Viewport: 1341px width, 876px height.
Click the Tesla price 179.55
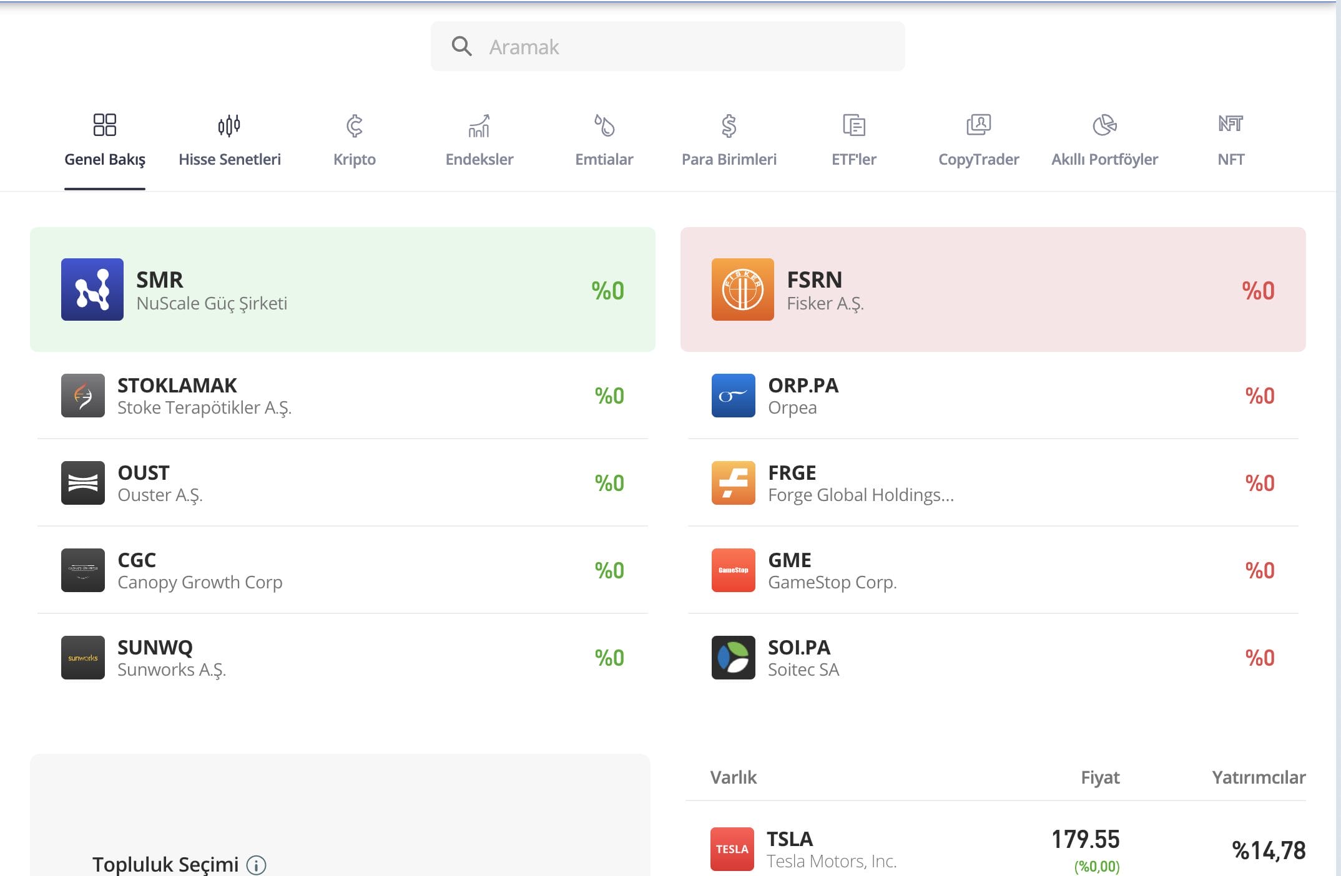pos(1086,840)
